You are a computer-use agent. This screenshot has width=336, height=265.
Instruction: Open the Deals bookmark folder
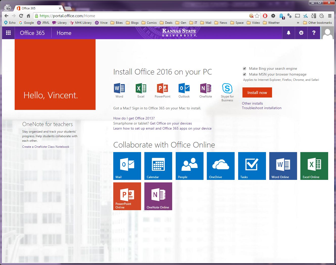click(166, 23)
